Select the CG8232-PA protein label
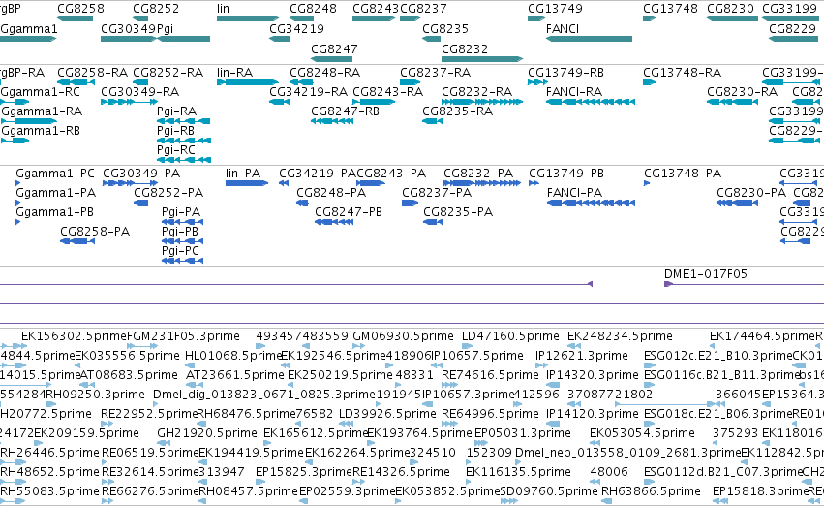This screenshot has height=506, width=824. coord(478,174)
